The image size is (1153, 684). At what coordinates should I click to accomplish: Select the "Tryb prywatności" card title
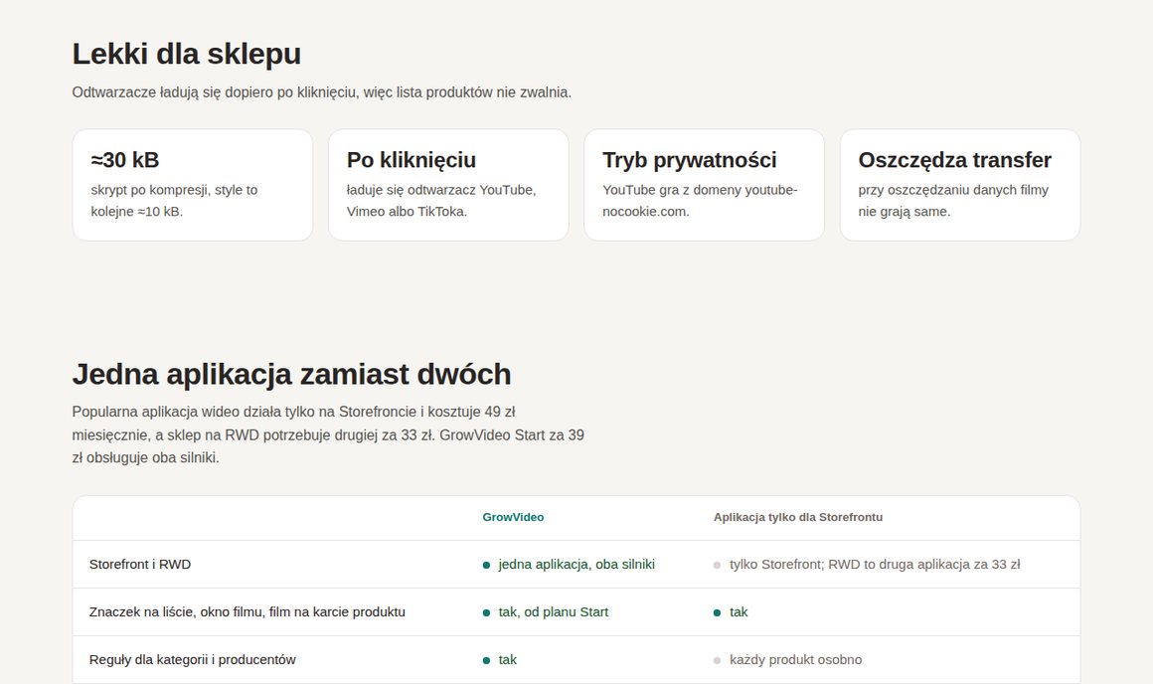(689, 160)
